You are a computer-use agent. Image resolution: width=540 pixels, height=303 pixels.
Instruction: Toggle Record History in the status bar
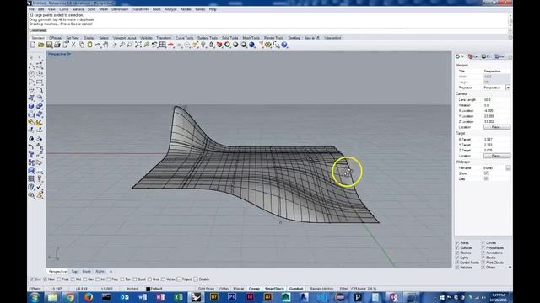pos(321,289)
